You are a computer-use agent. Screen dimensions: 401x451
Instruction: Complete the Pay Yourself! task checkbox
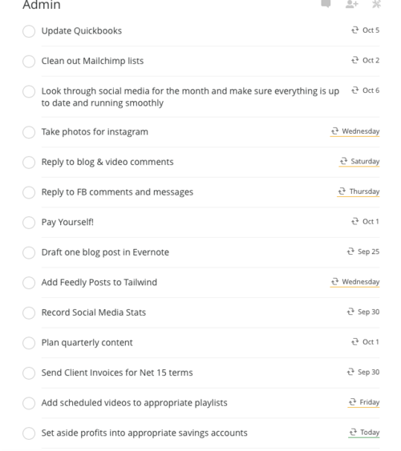29,223
